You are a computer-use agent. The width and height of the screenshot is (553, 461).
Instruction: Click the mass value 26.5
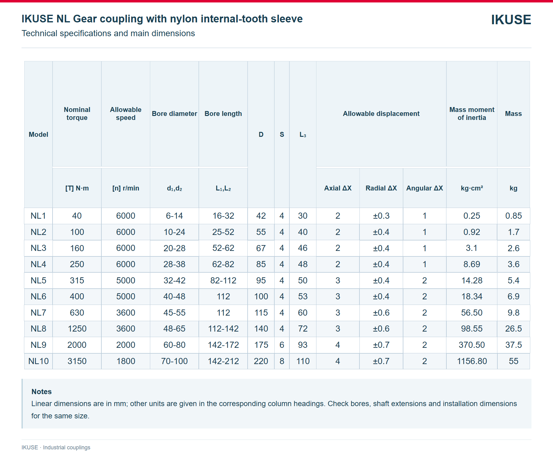(x=513, y=329)
